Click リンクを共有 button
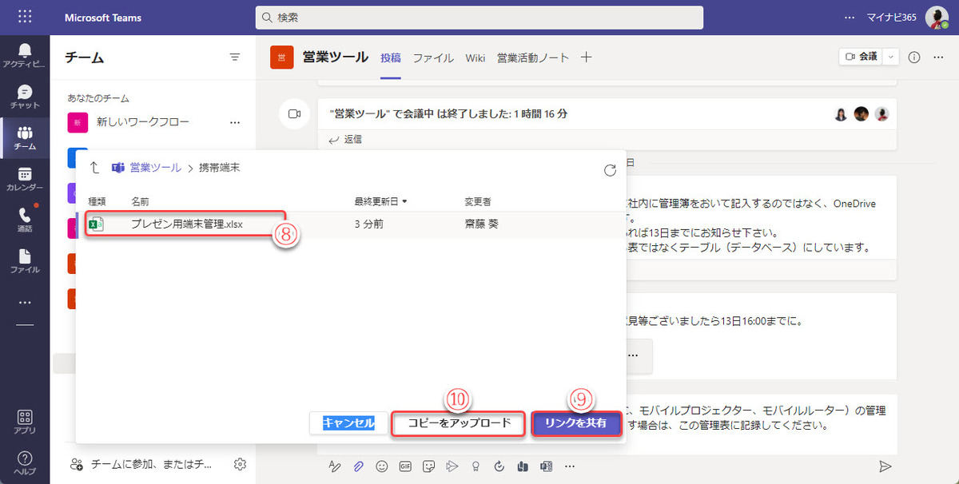Viewport: 959px width, 484px height. [575, 423]
